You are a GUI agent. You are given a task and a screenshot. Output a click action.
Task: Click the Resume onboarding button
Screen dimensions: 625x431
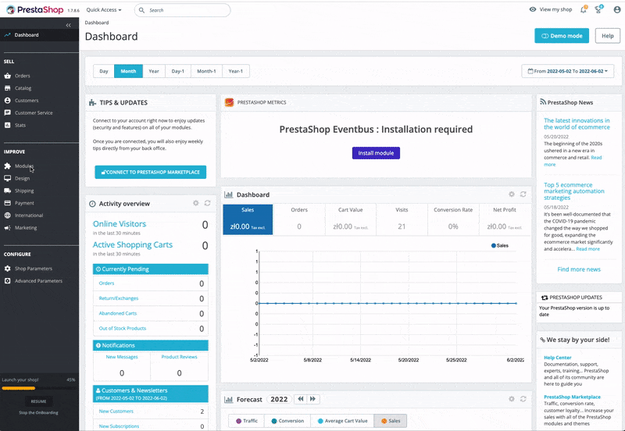[38, 401]
